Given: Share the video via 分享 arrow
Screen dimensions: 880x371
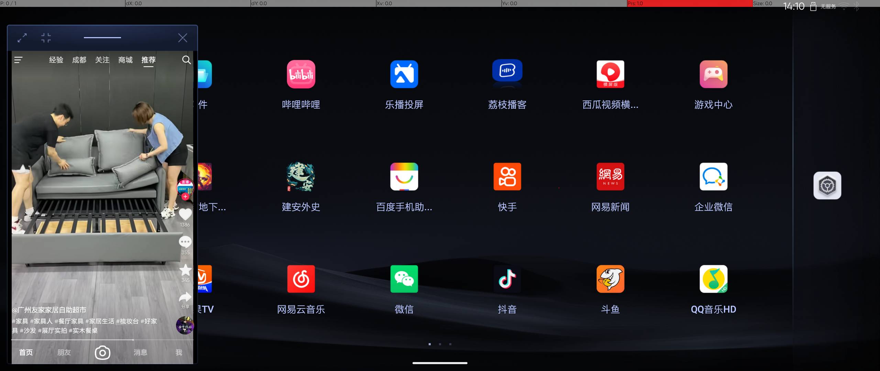Looking at the screenshot, I should point(185,297).
